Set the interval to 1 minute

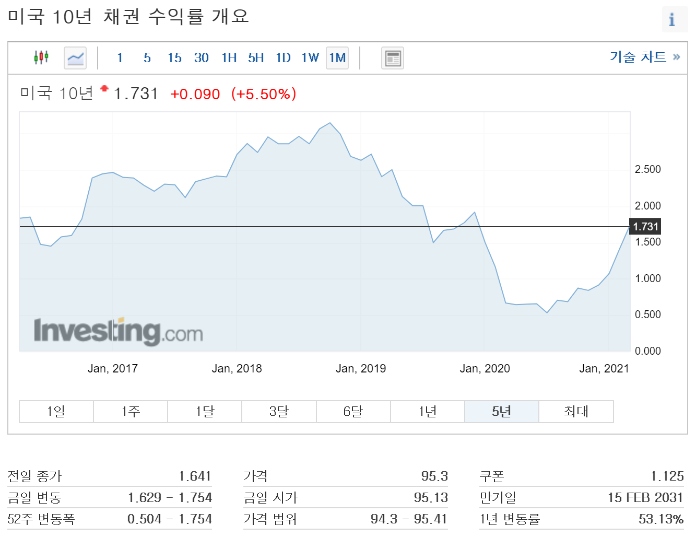[120, 57]
